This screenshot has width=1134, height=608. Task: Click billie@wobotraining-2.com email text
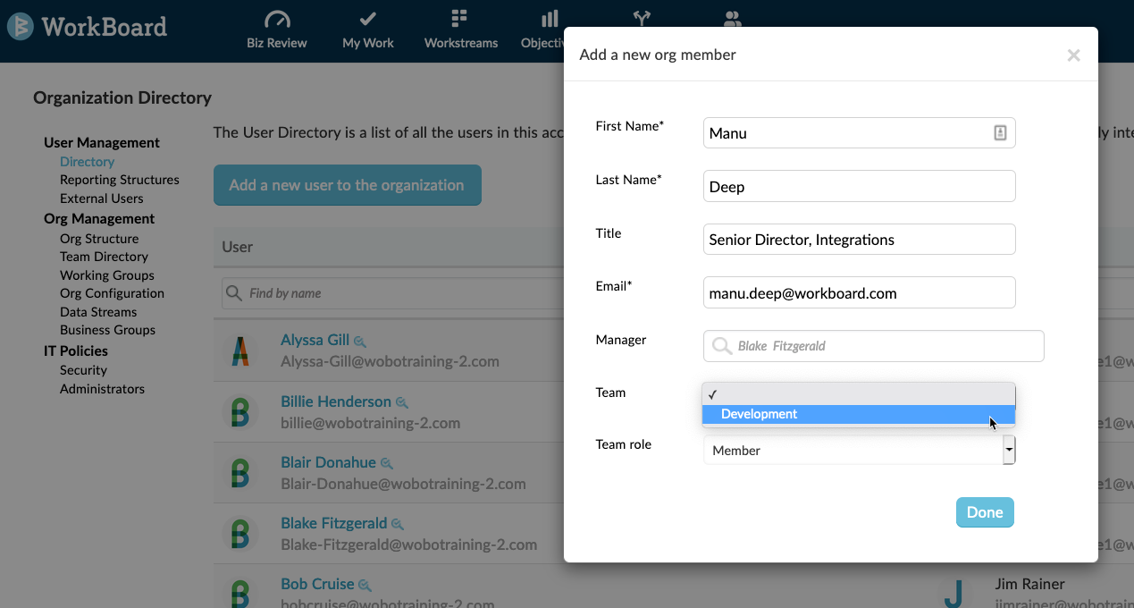tap(370, 423)
